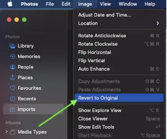
Task: Click the Places pin icon
Action: [x=12, y=78]
